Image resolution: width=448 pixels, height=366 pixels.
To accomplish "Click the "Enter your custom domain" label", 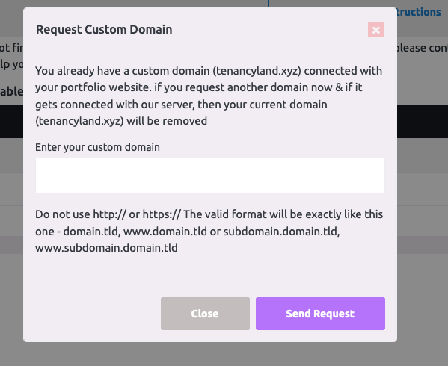I will point(97,147).
